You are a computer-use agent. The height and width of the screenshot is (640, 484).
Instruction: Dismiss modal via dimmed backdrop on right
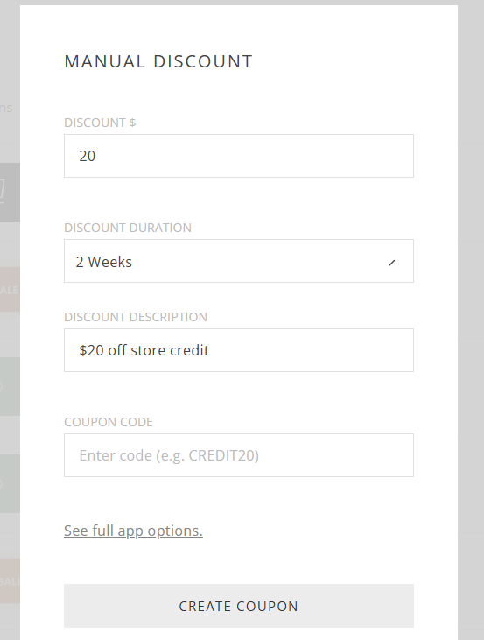coord(471,320)
